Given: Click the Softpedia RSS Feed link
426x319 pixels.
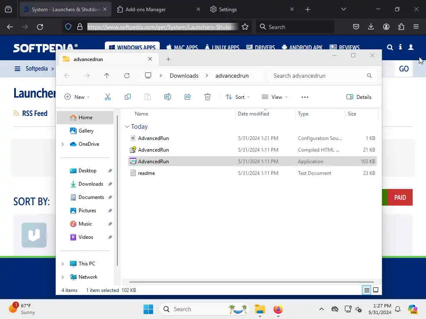Looking at the screenshot, I should [x=35, y=113].
